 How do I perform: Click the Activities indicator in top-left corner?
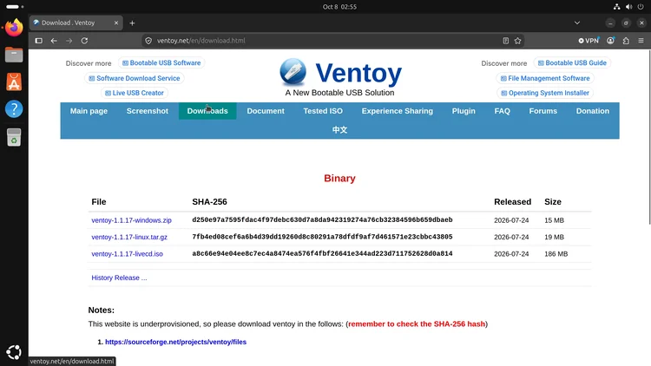pyautogui.click(x=15, y=7)
